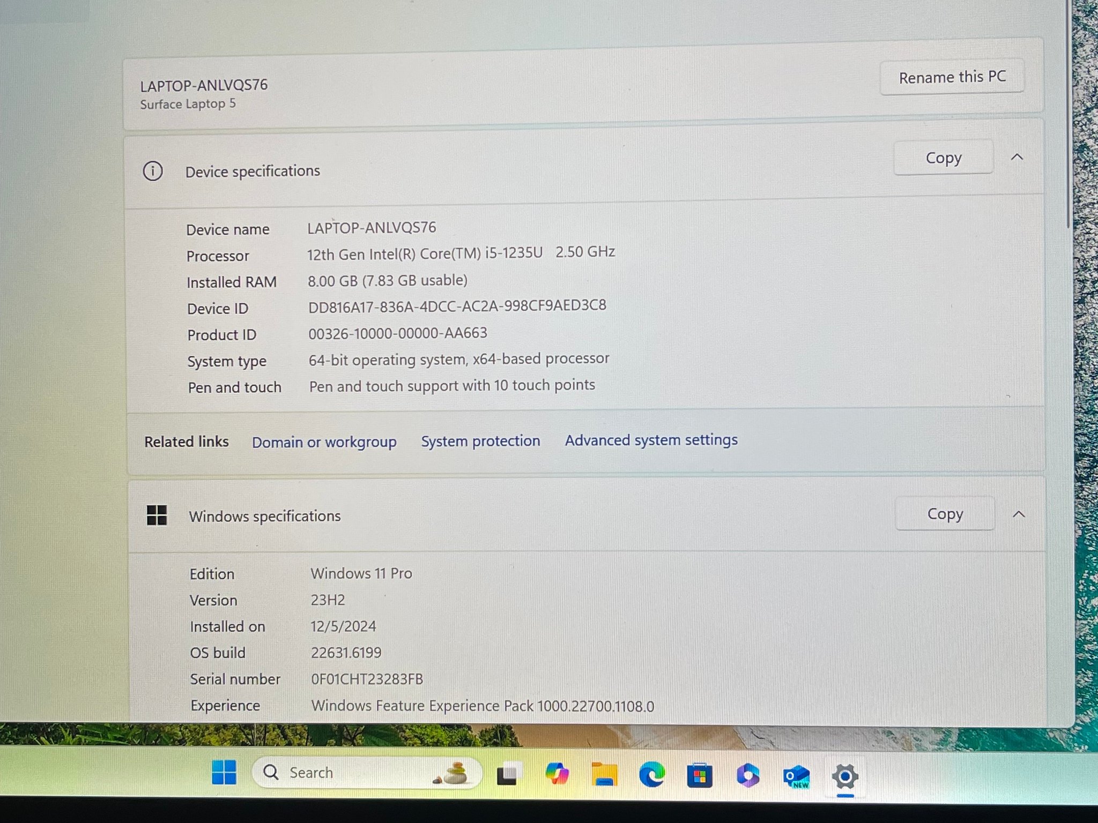
Task: Click the magnifier icon in Search box
Action: click(x=271, y=772)
